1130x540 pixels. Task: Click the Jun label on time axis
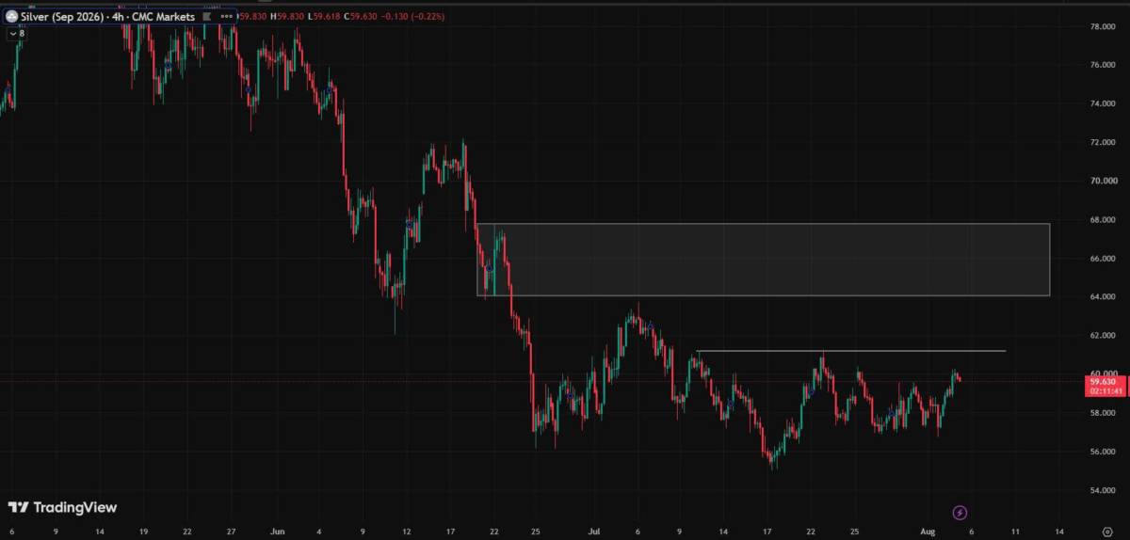(277, 532)
